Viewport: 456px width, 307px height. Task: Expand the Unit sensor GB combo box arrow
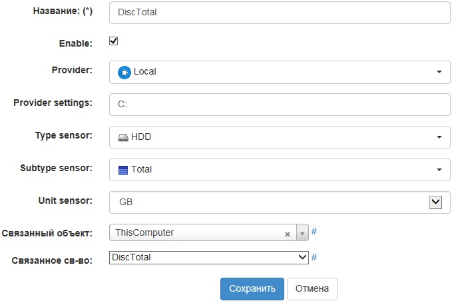point(436,202)
